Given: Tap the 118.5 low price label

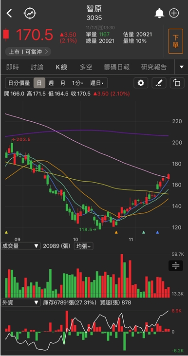Looking at the screenshot, I should tap(88, 229).
